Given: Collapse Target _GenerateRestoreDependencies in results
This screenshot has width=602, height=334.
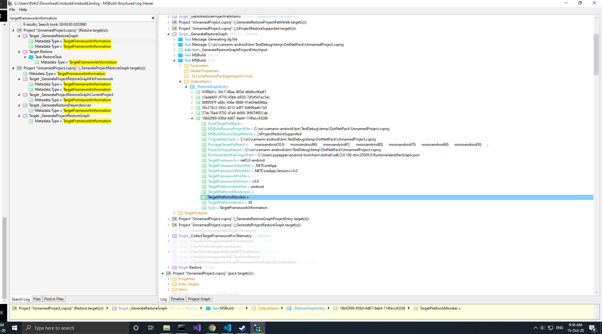Looking at the screenshot, I should pos(19,105).
